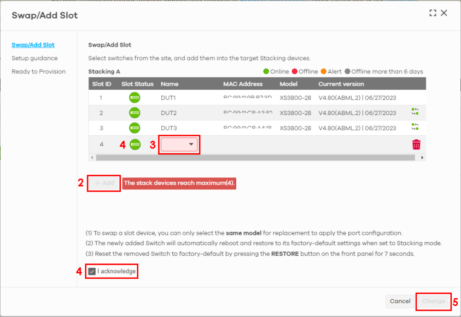The height and width of the screenshot is (317, 461).
Task: Open the slot 4 Name dropdown
Action: click(x=179, y=145)
